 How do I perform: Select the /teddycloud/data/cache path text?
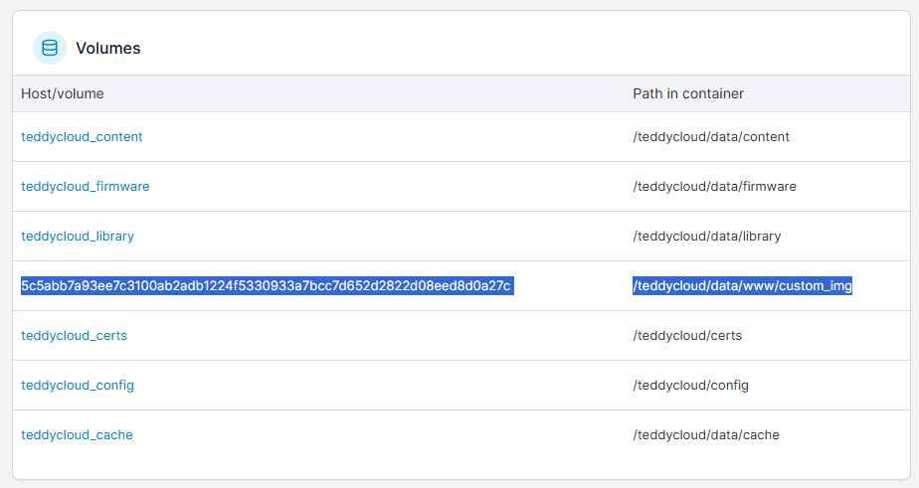706,435
